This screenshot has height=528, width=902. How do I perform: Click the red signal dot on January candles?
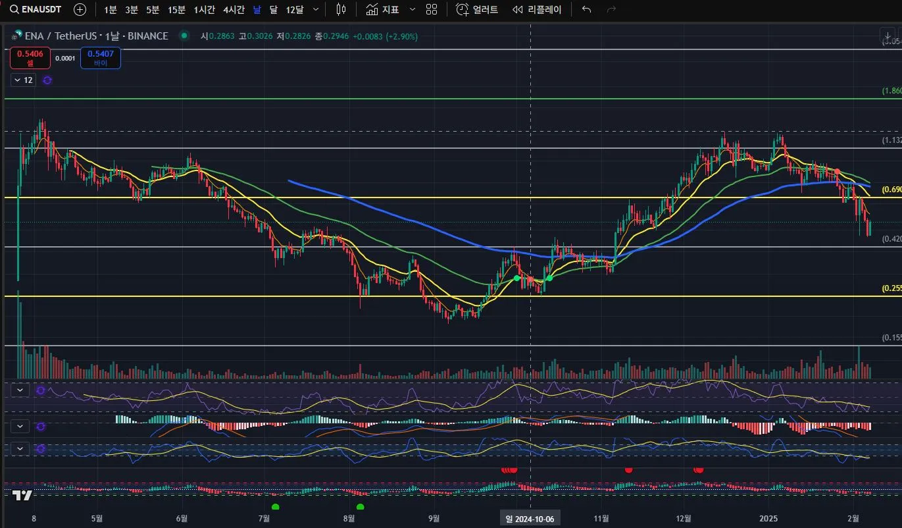click(837, 172)
